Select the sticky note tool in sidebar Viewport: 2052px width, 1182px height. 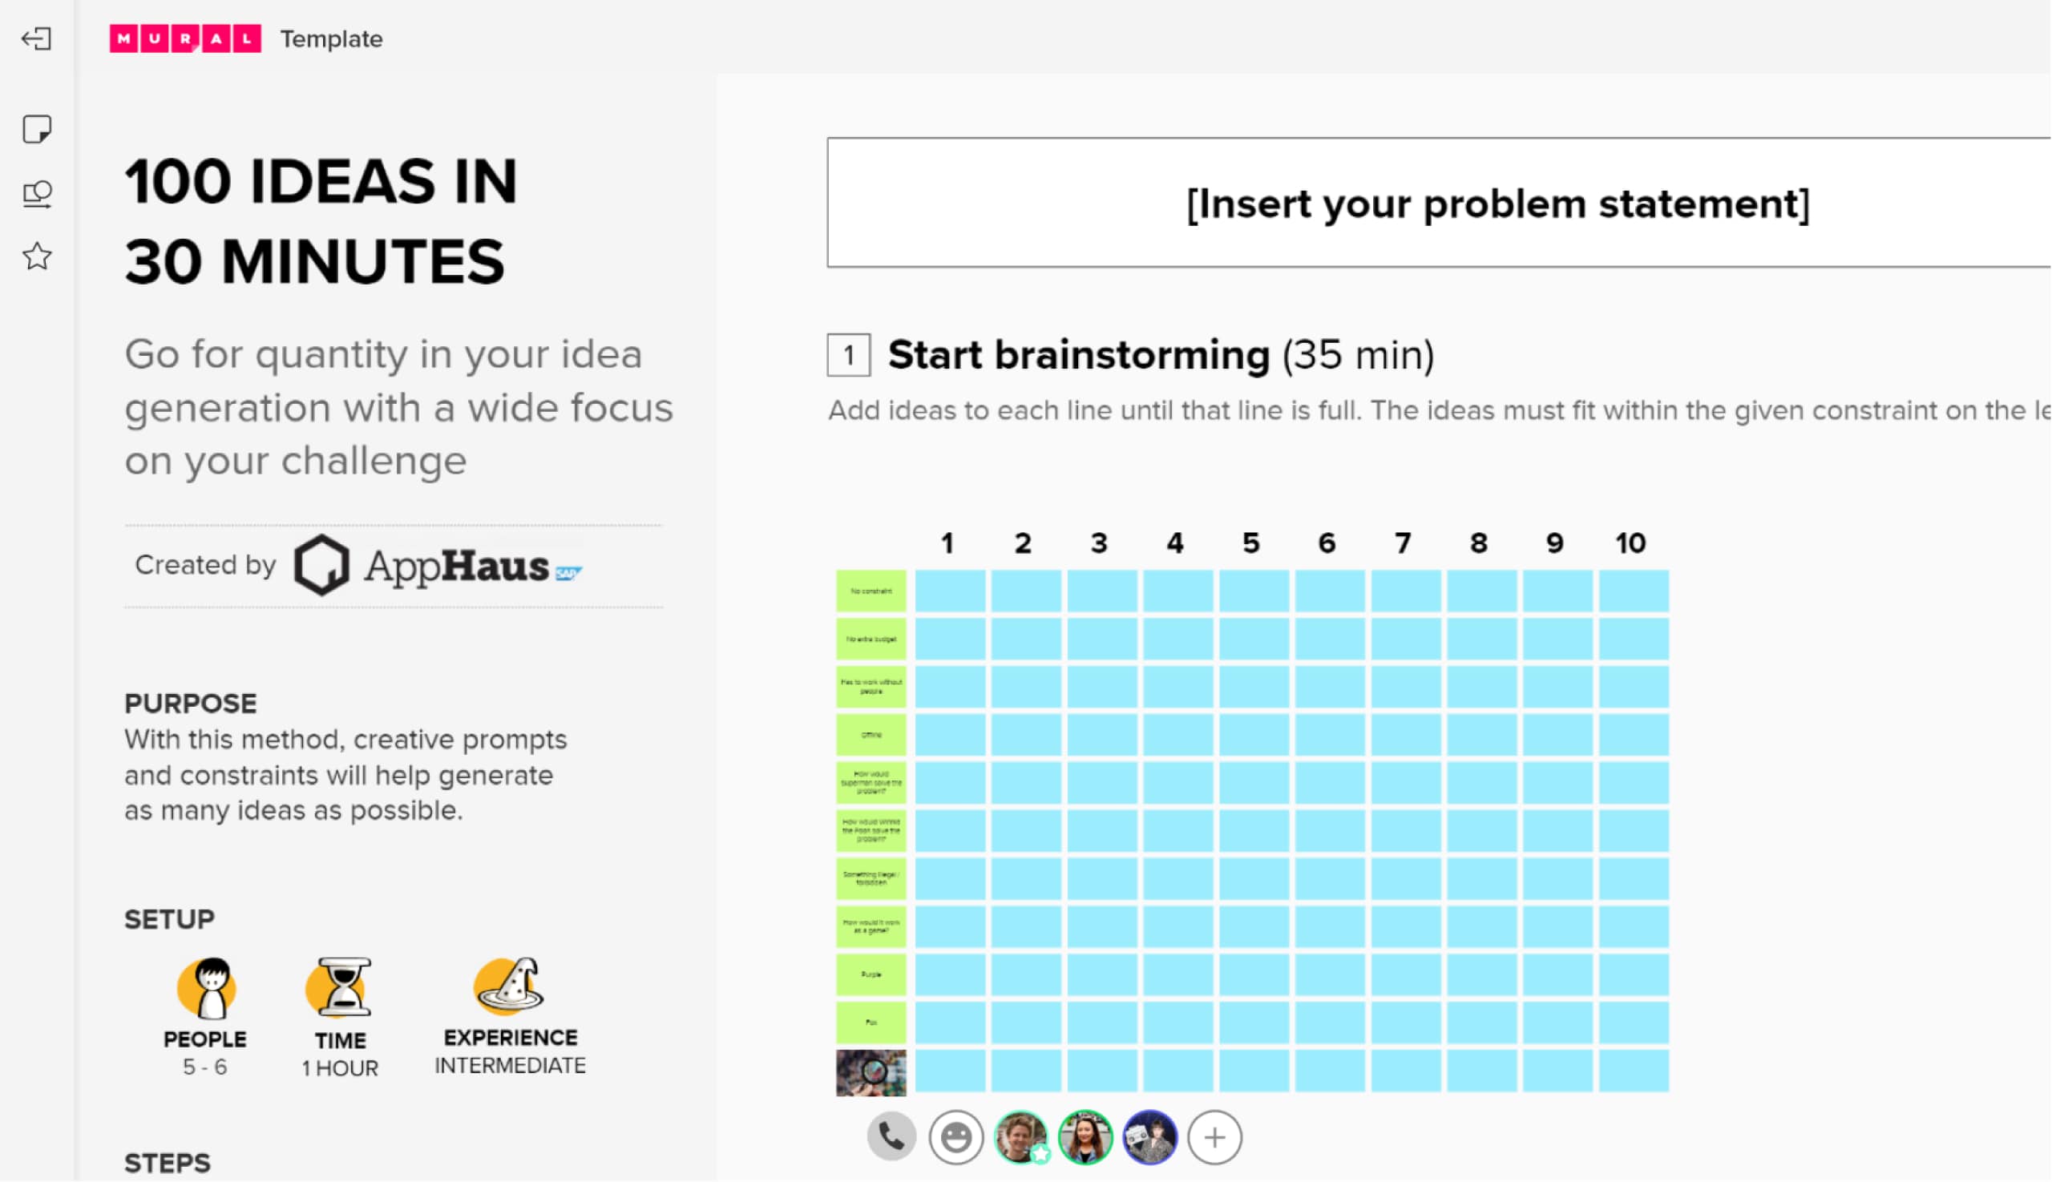pos(37,128)
